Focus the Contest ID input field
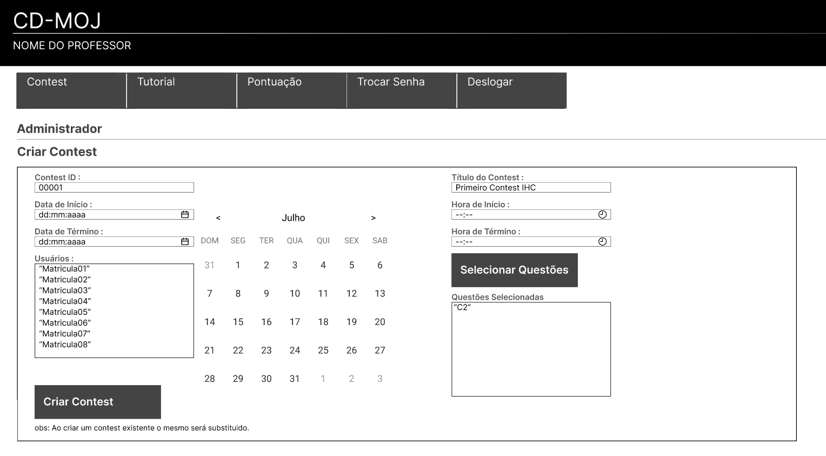Image resolution: width=826 pixels, height=456 pixels. pyautogui.click(x=114, y=188)
